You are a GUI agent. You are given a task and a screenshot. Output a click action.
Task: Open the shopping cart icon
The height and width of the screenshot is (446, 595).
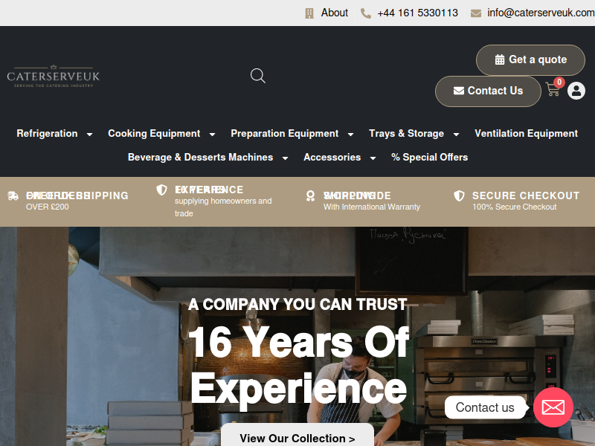pos(553,89)
